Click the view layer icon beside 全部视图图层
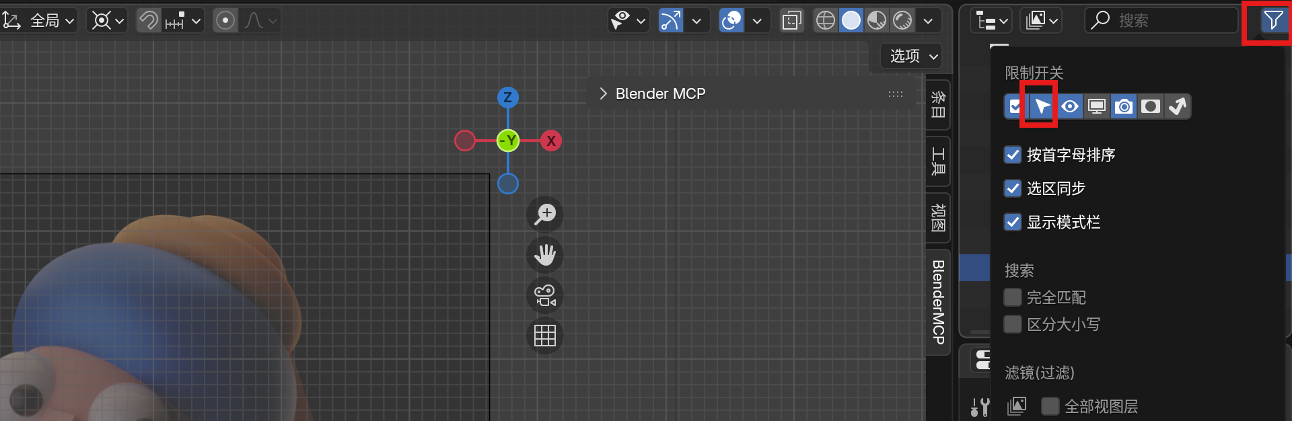Screen dimensions: 1292x421 point(1017,406)
